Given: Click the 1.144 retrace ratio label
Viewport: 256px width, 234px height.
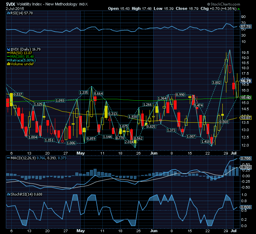Looking at the screenshot, I should coord(107,137).
